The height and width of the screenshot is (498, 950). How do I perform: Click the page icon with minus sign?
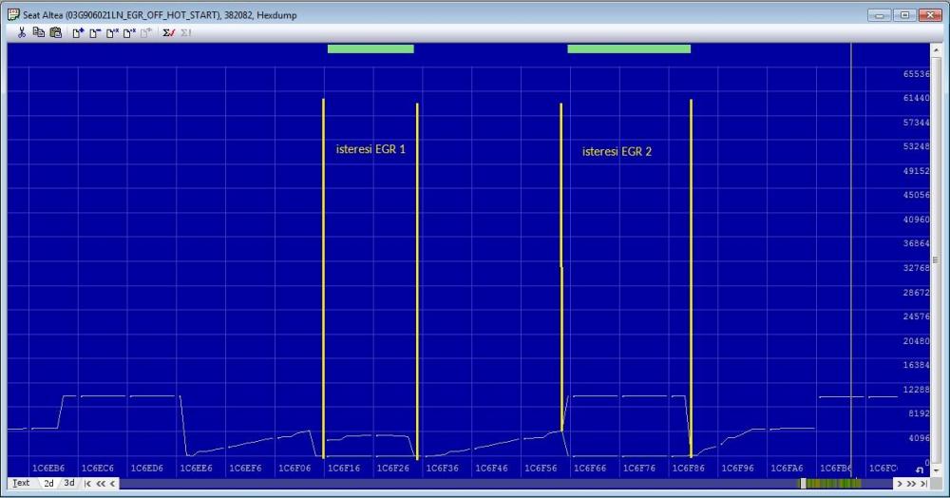click(x=95, y=32)
